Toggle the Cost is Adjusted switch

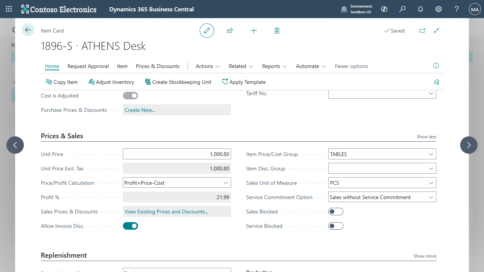130,96
